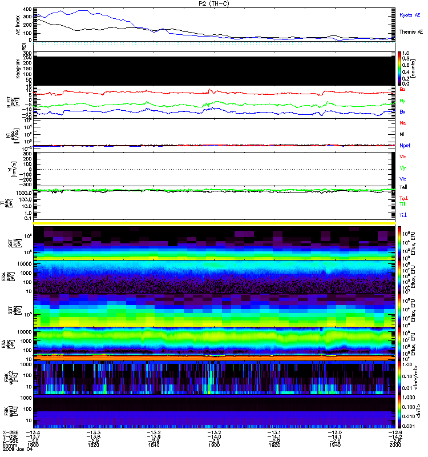Select the Kyoto AE legend label
This screenshot has height=457, width=428.
point(410,15)
